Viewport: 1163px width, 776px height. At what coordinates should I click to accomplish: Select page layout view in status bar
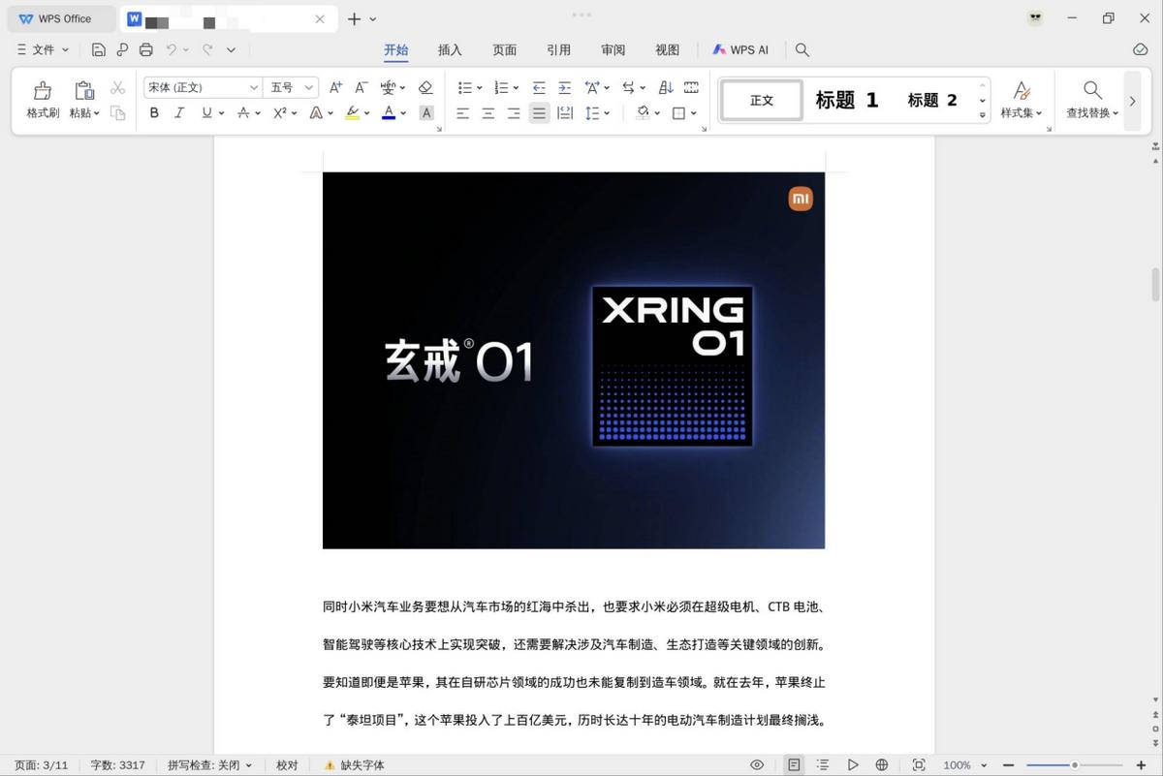[794, 764]
